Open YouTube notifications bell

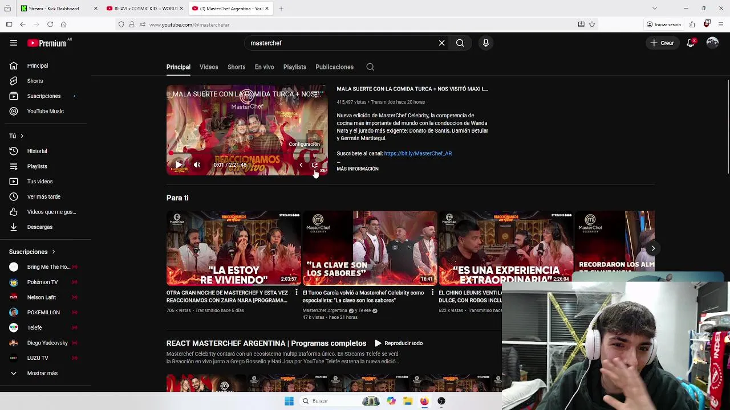click(691, 43)
